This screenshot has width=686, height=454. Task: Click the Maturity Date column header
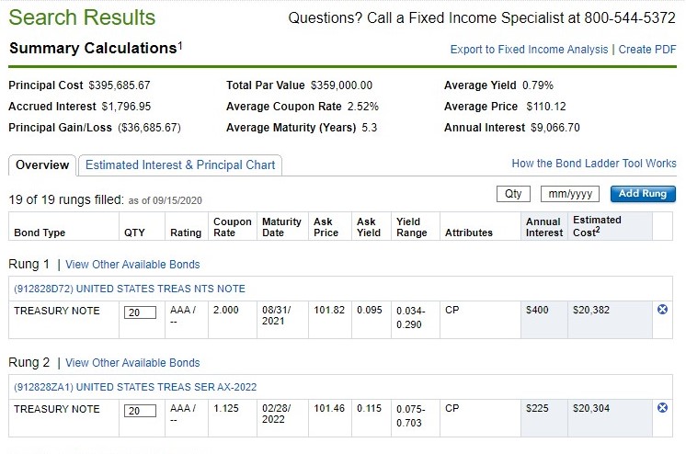[280, 227]
